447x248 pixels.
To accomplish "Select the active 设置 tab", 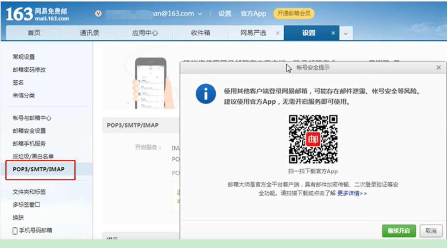I will tap(309, 33).
